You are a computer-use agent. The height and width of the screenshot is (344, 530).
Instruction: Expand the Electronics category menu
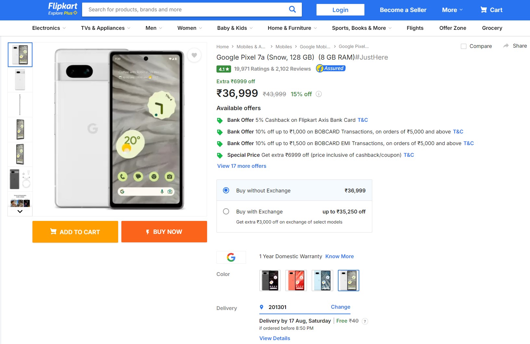coord(49,28)
